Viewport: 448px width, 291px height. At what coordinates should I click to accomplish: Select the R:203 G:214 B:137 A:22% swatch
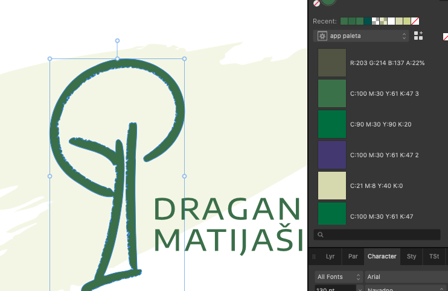(331, 63)
